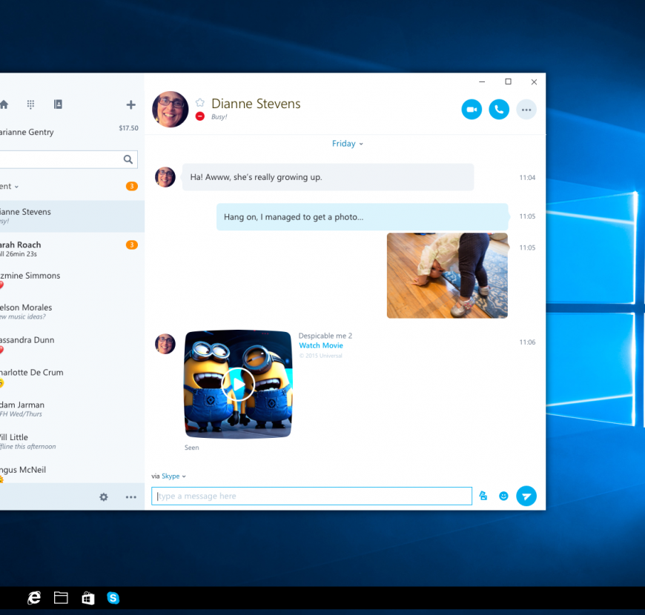Open Nelson Morales conversation
Image resolution: width=645 pixels, height=615 pixels.
tap(72, 312)
